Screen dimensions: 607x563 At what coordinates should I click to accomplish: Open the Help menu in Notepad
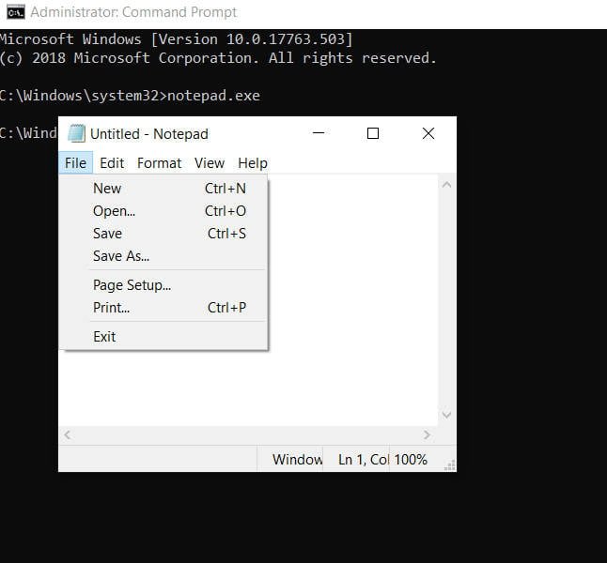(x=253, y=162)
